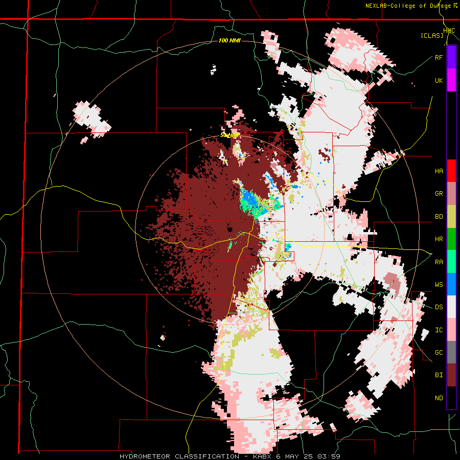The width and height of the screenshot is (460, 460).
Task: Click the RA legend label
Action: (x=439, y=262)
